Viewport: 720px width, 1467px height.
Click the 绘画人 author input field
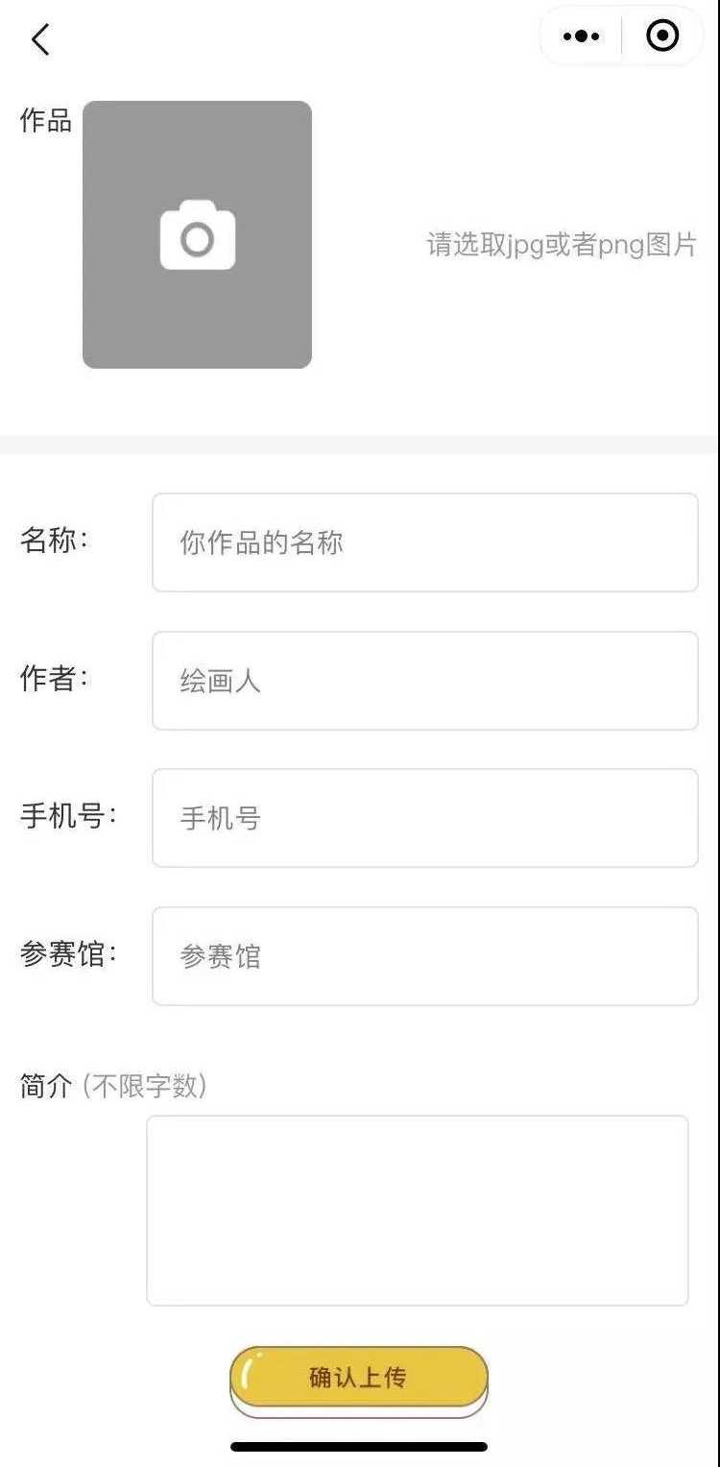click(424, 681)
